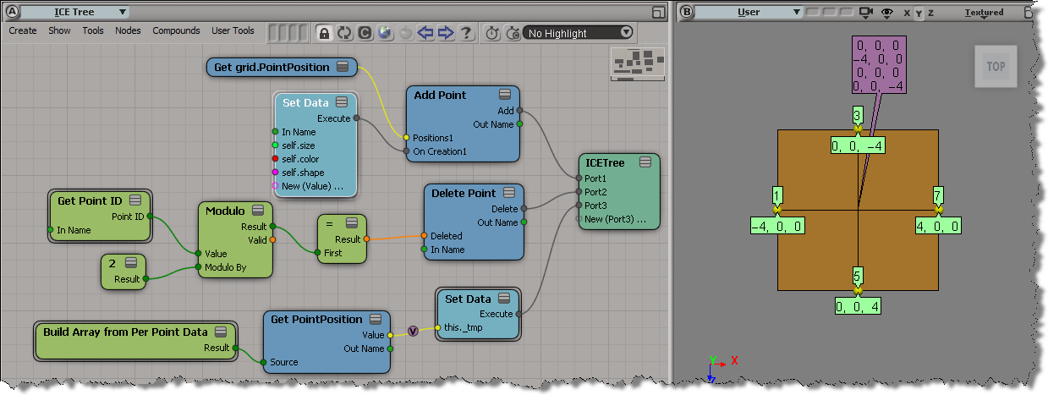
Task: Open the Compounds menu
Action: click(x=176, y=30)
